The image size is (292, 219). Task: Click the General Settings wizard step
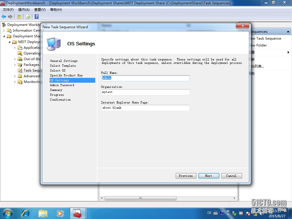(x=64, y=61)
